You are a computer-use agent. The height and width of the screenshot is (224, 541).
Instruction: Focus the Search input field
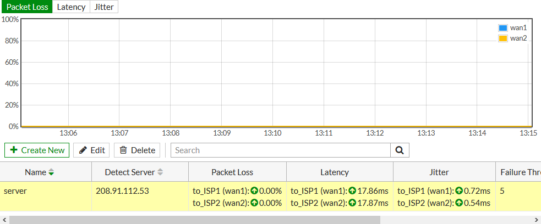tap(280, 150)
